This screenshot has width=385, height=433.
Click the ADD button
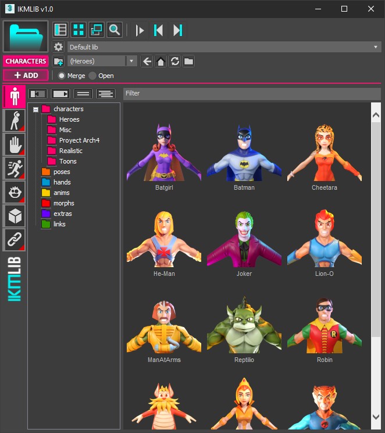[26, 75]
